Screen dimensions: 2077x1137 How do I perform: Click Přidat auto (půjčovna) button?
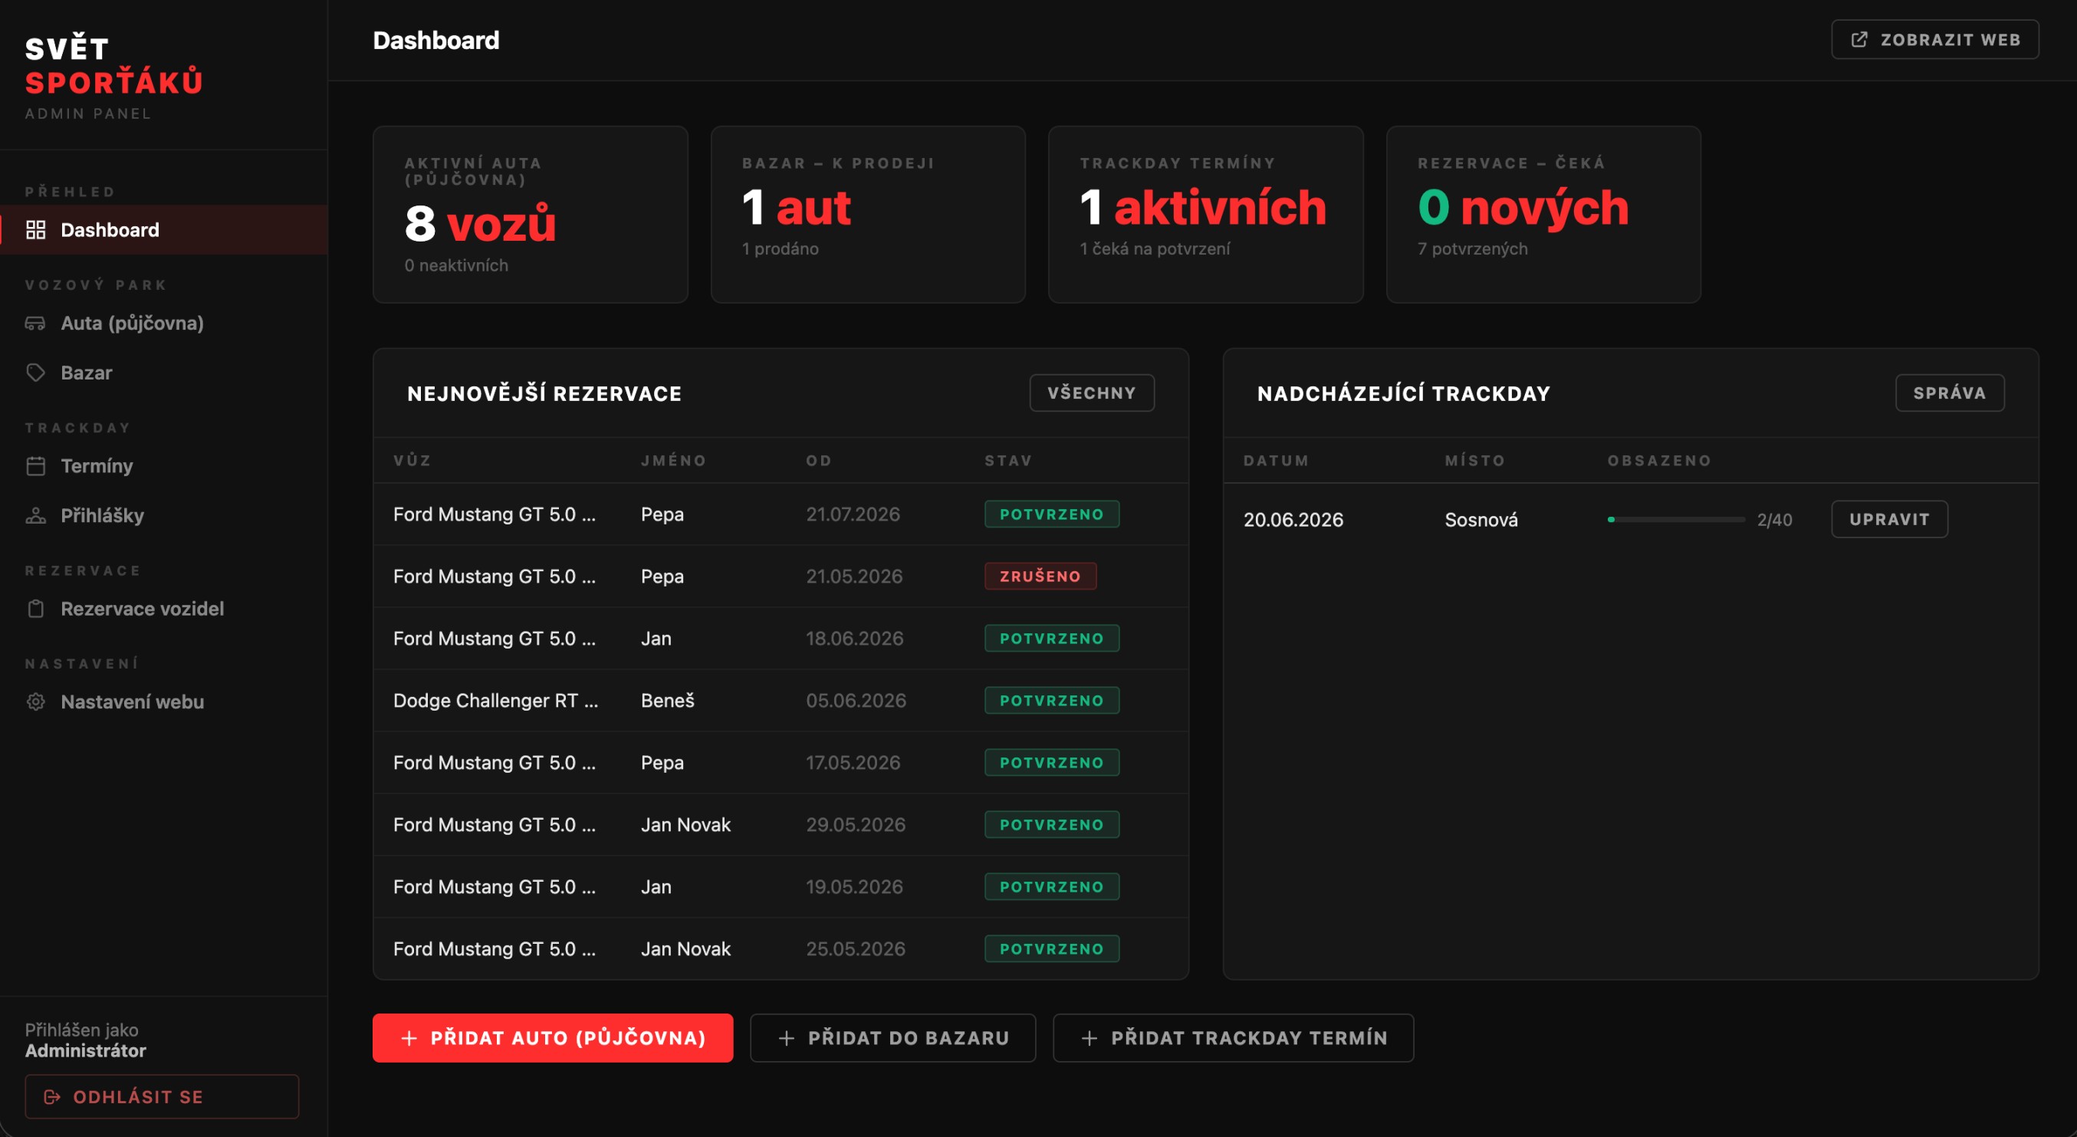[552, 1038]
